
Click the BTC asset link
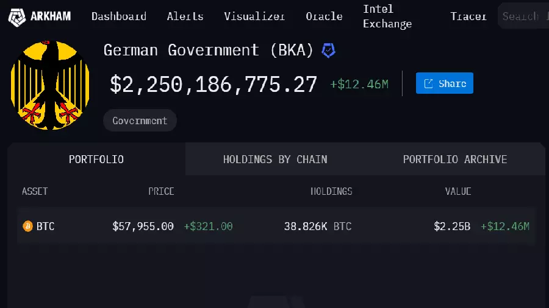click(x=45, y=226)
